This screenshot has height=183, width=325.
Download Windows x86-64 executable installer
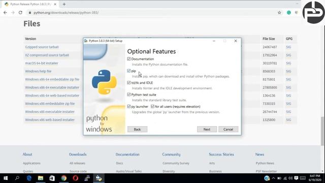point(52,87)
